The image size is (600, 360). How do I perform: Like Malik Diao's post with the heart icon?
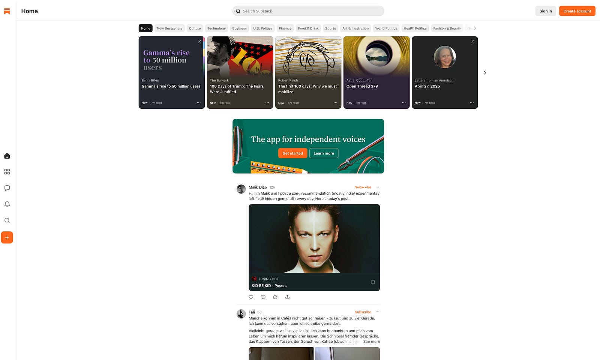click(251, 297)
